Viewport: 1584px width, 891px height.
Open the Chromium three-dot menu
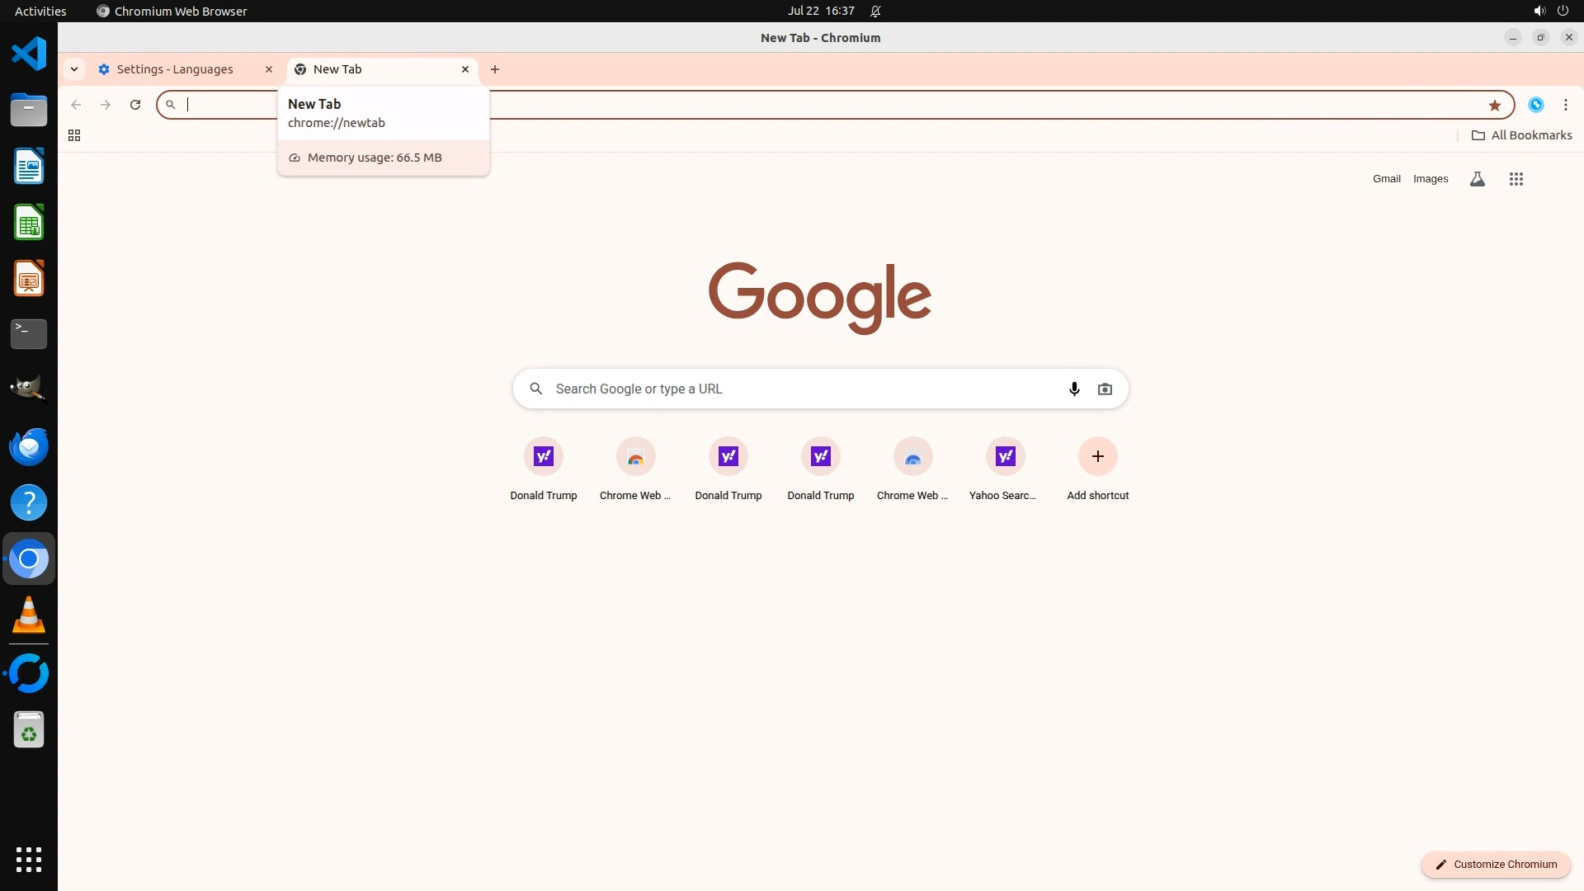[x=1565, y=105]
